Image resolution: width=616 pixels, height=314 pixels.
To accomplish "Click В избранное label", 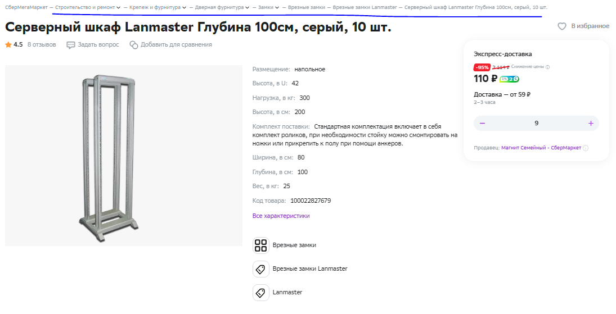I will (590, 26).
